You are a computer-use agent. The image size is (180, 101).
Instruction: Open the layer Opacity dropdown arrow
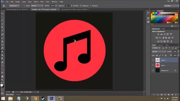(178, 52)
